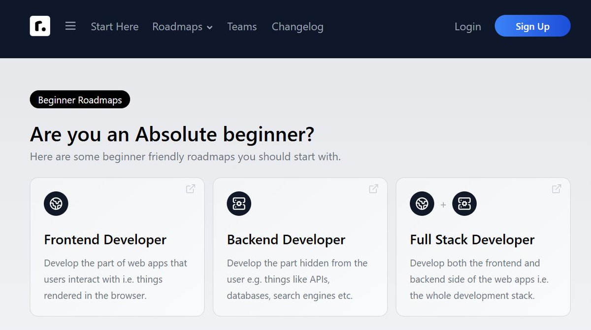Open Backend roadmap via its external link icon
The width and height of the screenshot is (591, 330).
[373, 188]
